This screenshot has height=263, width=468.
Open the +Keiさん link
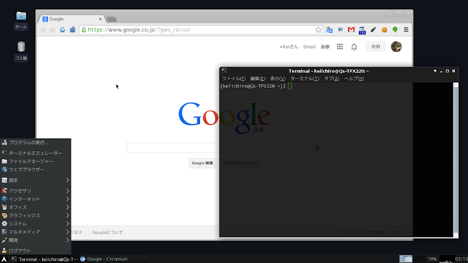[288, 47]
